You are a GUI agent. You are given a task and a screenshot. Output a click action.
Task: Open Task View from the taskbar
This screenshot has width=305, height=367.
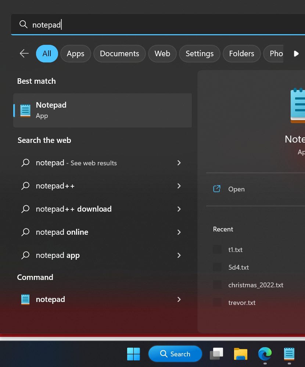(216, 354)
